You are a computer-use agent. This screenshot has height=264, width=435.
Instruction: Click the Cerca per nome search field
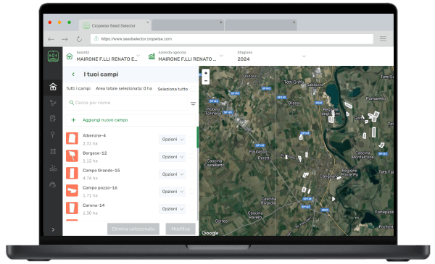click(x=126, y=103)
